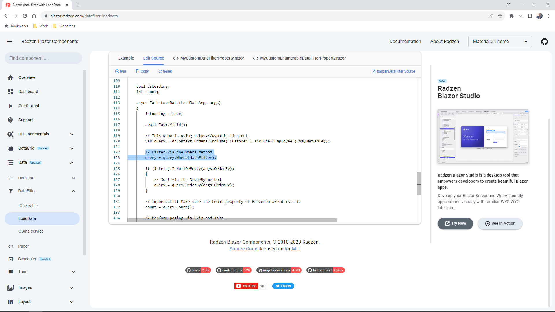This screenshot has width=555, height=312.
Task: Collapse the Data section chevron
Action: 72,162
